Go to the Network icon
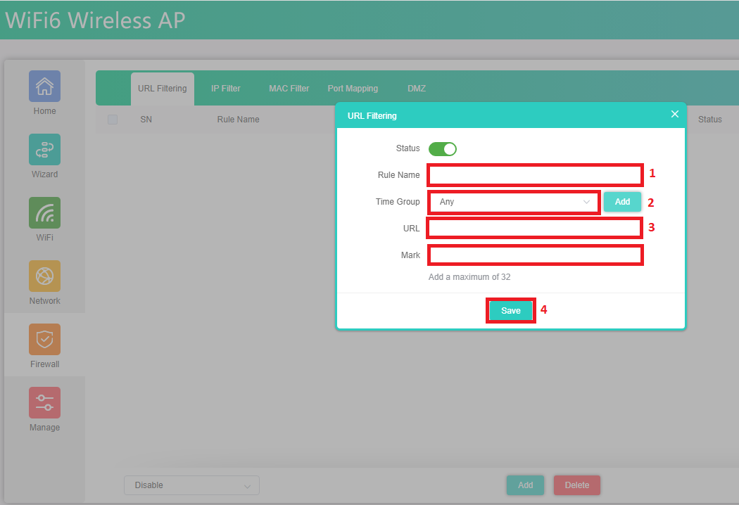Image resolution: width=739 pixels, height=505 pixels. pyautogui.click(x=44, y=276)
